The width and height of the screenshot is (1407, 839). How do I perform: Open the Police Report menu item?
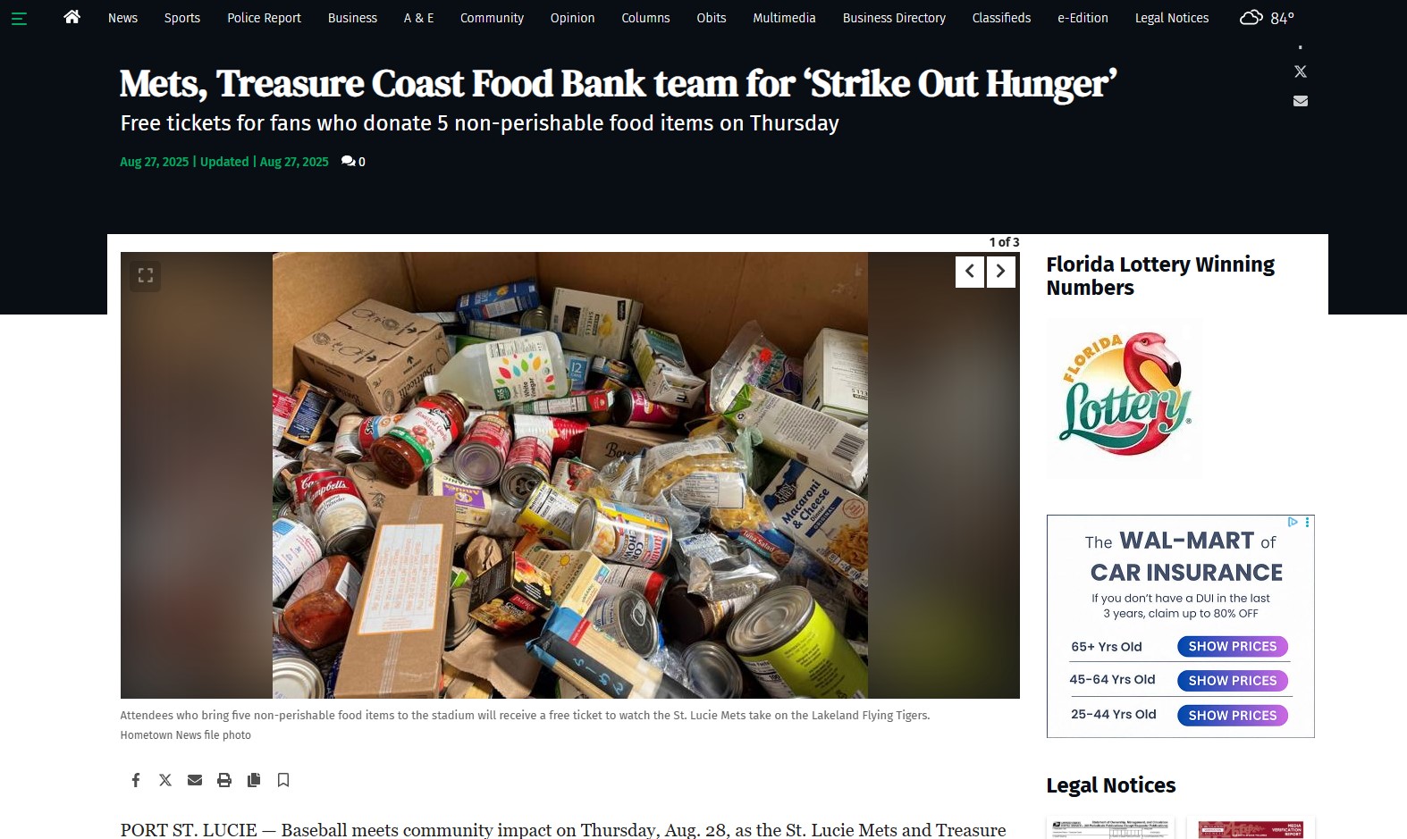tap(264, 18)
